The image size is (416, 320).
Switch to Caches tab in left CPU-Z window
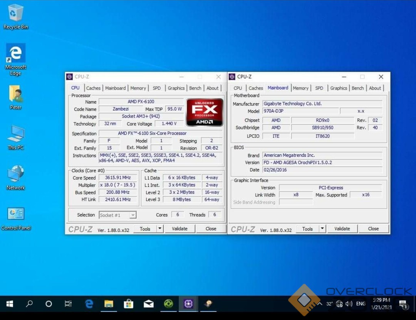93,88
